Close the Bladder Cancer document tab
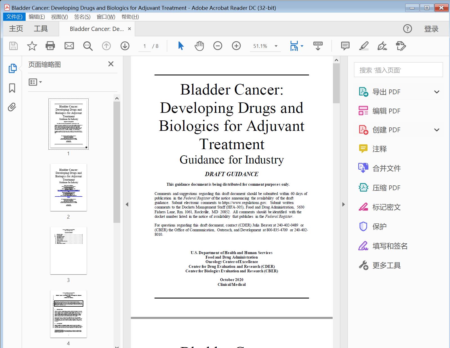450x348 pixels. (129, 29)
